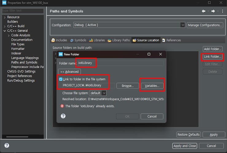Expand the C/C++ Build tree node
The height and width of the screenshot is (153, 227).
click(x=5, y=26)
